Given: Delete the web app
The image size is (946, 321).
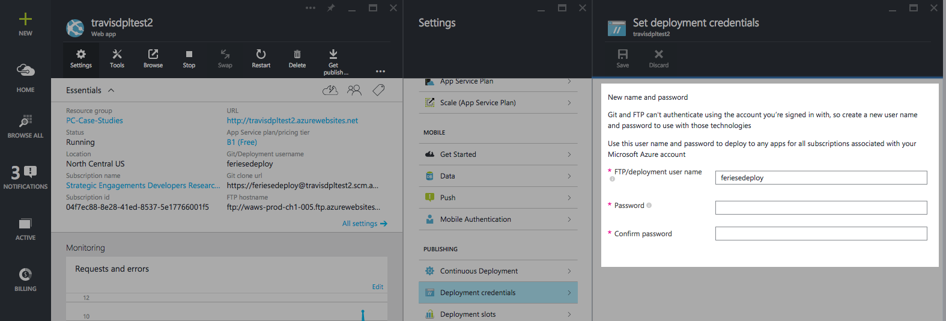Looking at the screenshot, I should pos(297,59).
